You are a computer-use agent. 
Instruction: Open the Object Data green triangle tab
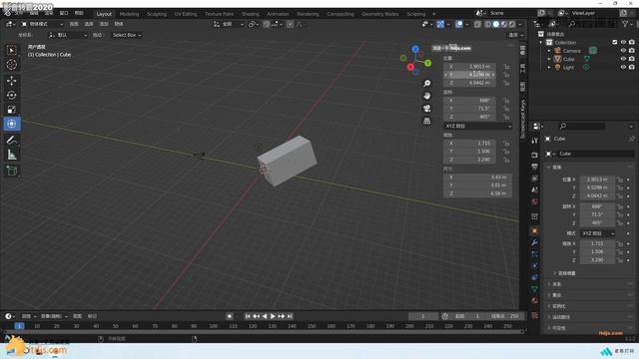535,289
